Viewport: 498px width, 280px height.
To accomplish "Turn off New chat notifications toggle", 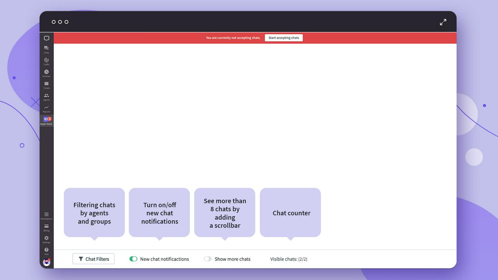I will 133,259.
